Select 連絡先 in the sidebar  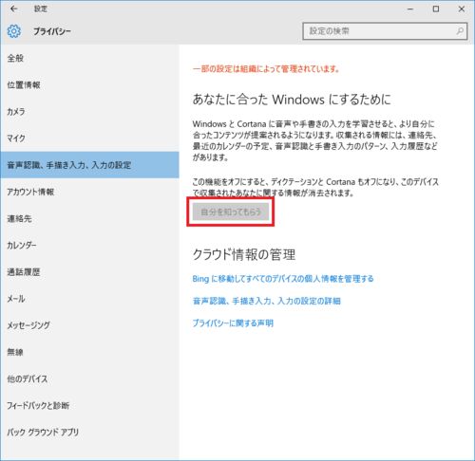click(x=89, y=218)
